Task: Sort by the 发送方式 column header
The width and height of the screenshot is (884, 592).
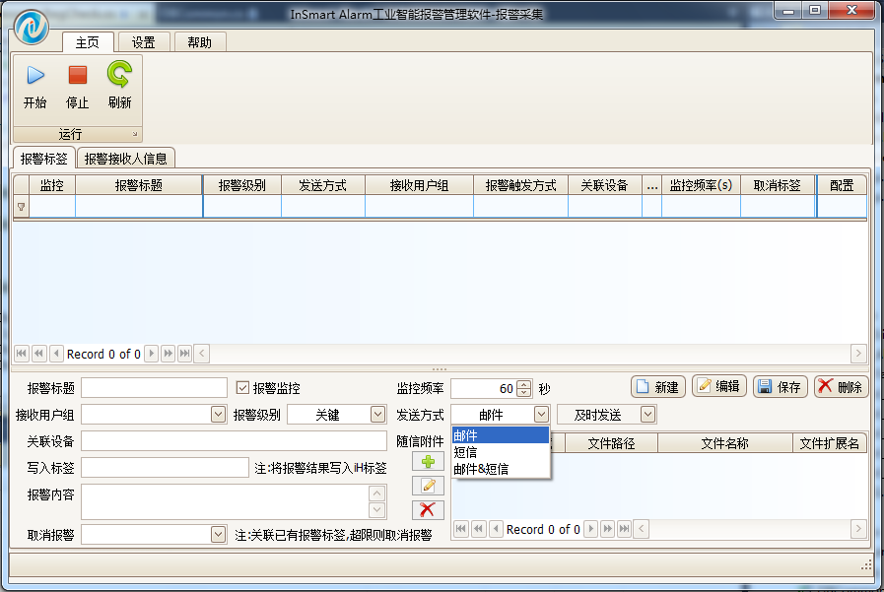Action: pos(323,185)
